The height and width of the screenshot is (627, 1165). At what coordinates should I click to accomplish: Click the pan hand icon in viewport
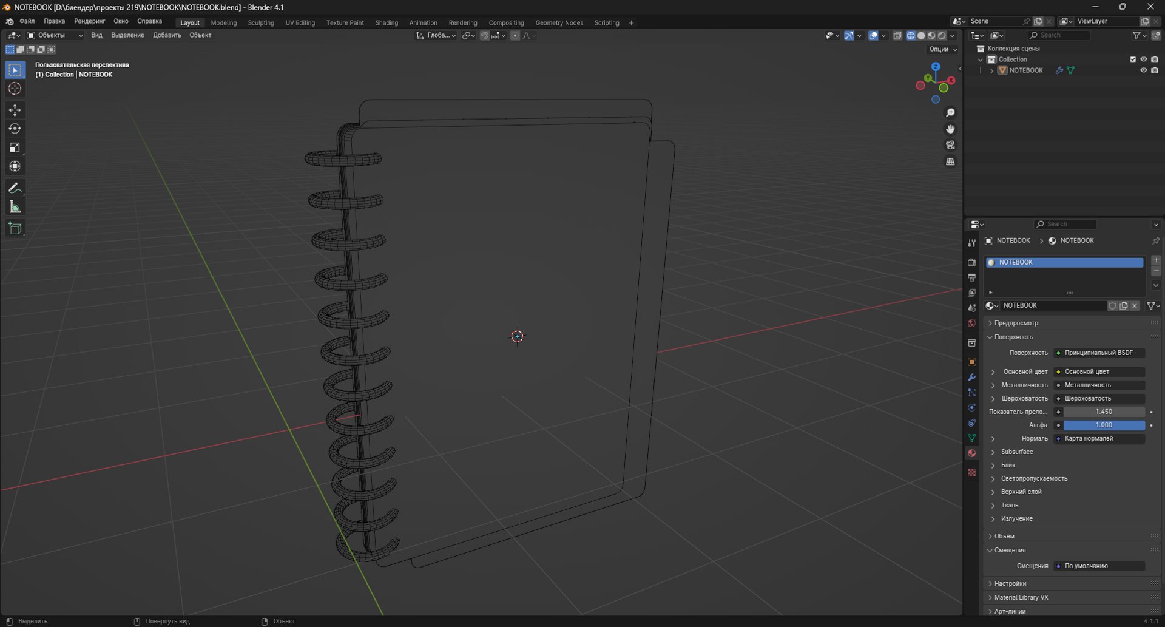coord(950,129)
